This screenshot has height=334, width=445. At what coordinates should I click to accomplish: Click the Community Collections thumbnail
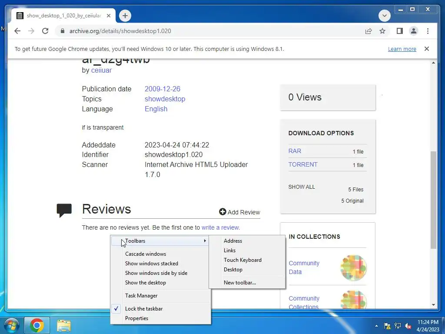pos(353,300)
